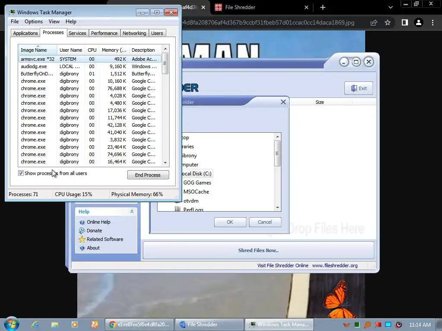Open a new Chrome tab
This screenshot has height=331, width=442.
323,7
